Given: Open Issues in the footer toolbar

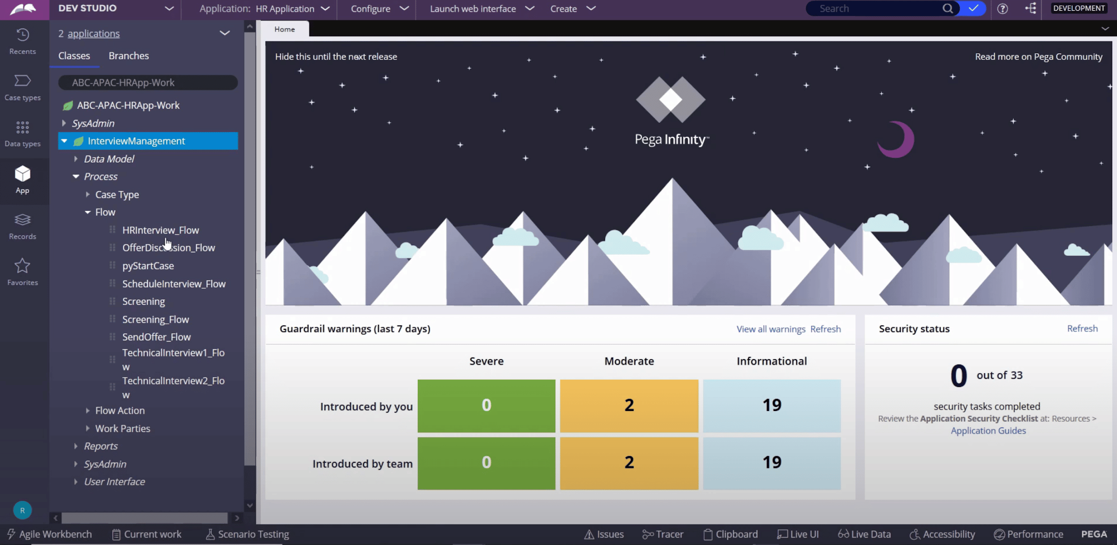Looking at the screenshot, I should click(604, 534).
